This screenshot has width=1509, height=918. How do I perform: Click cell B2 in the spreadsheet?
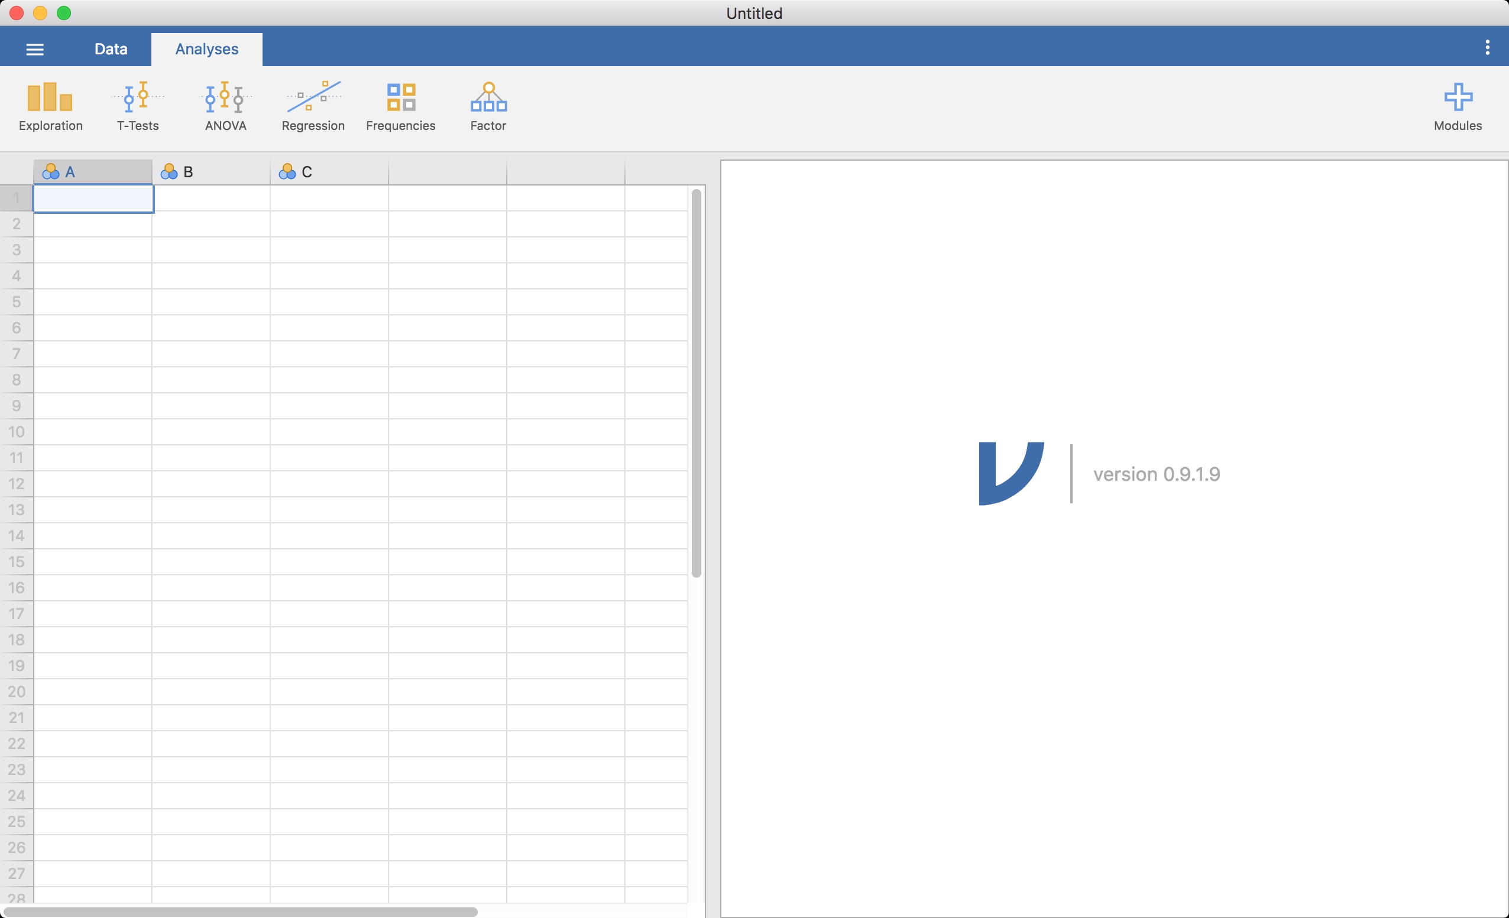[211, 224]
